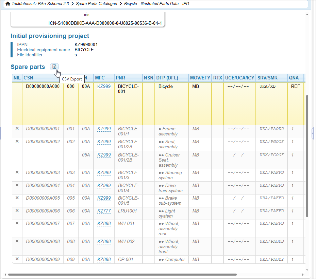Open KZ999 link for BICYCLE-001/5
This screenshot has width=316, height=279.
pos(104,198)
